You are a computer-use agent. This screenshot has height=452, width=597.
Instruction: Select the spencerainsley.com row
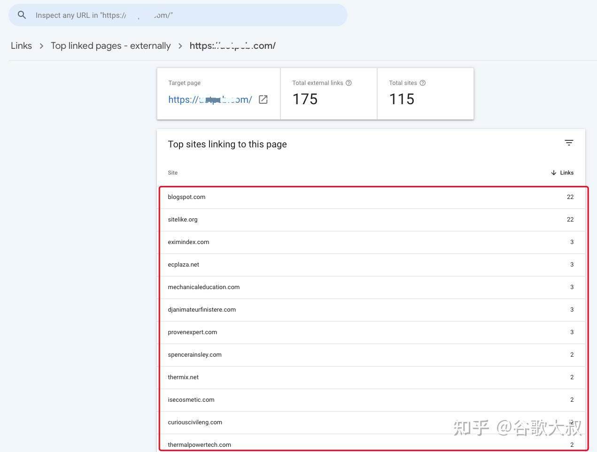click(371, 355)
